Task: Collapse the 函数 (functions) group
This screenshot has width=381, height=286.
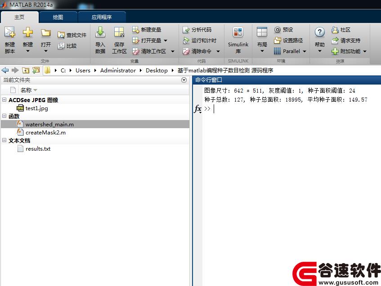Action: point(4,116)
